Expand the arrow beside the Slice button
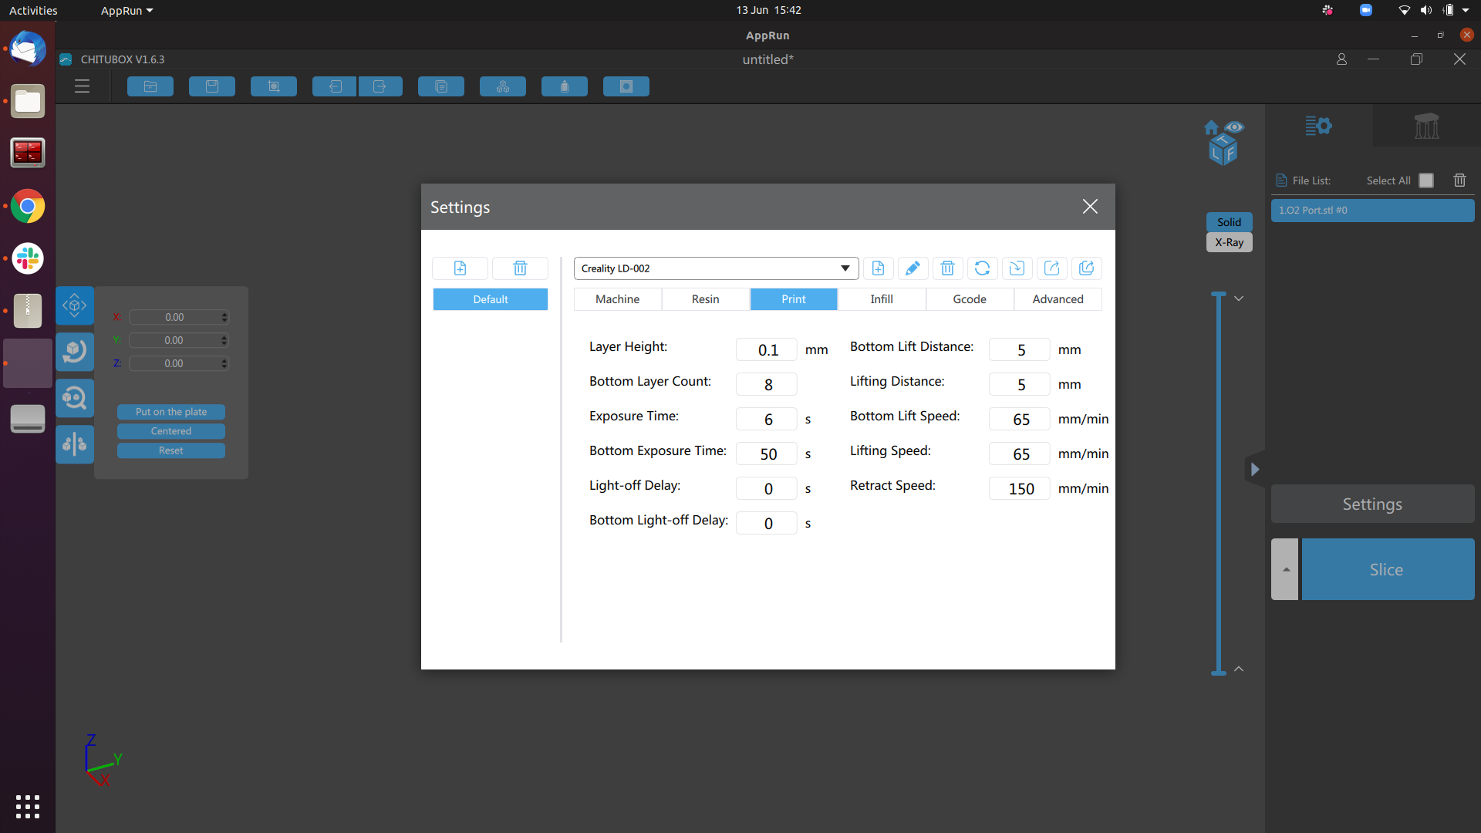 (1285, 569)
